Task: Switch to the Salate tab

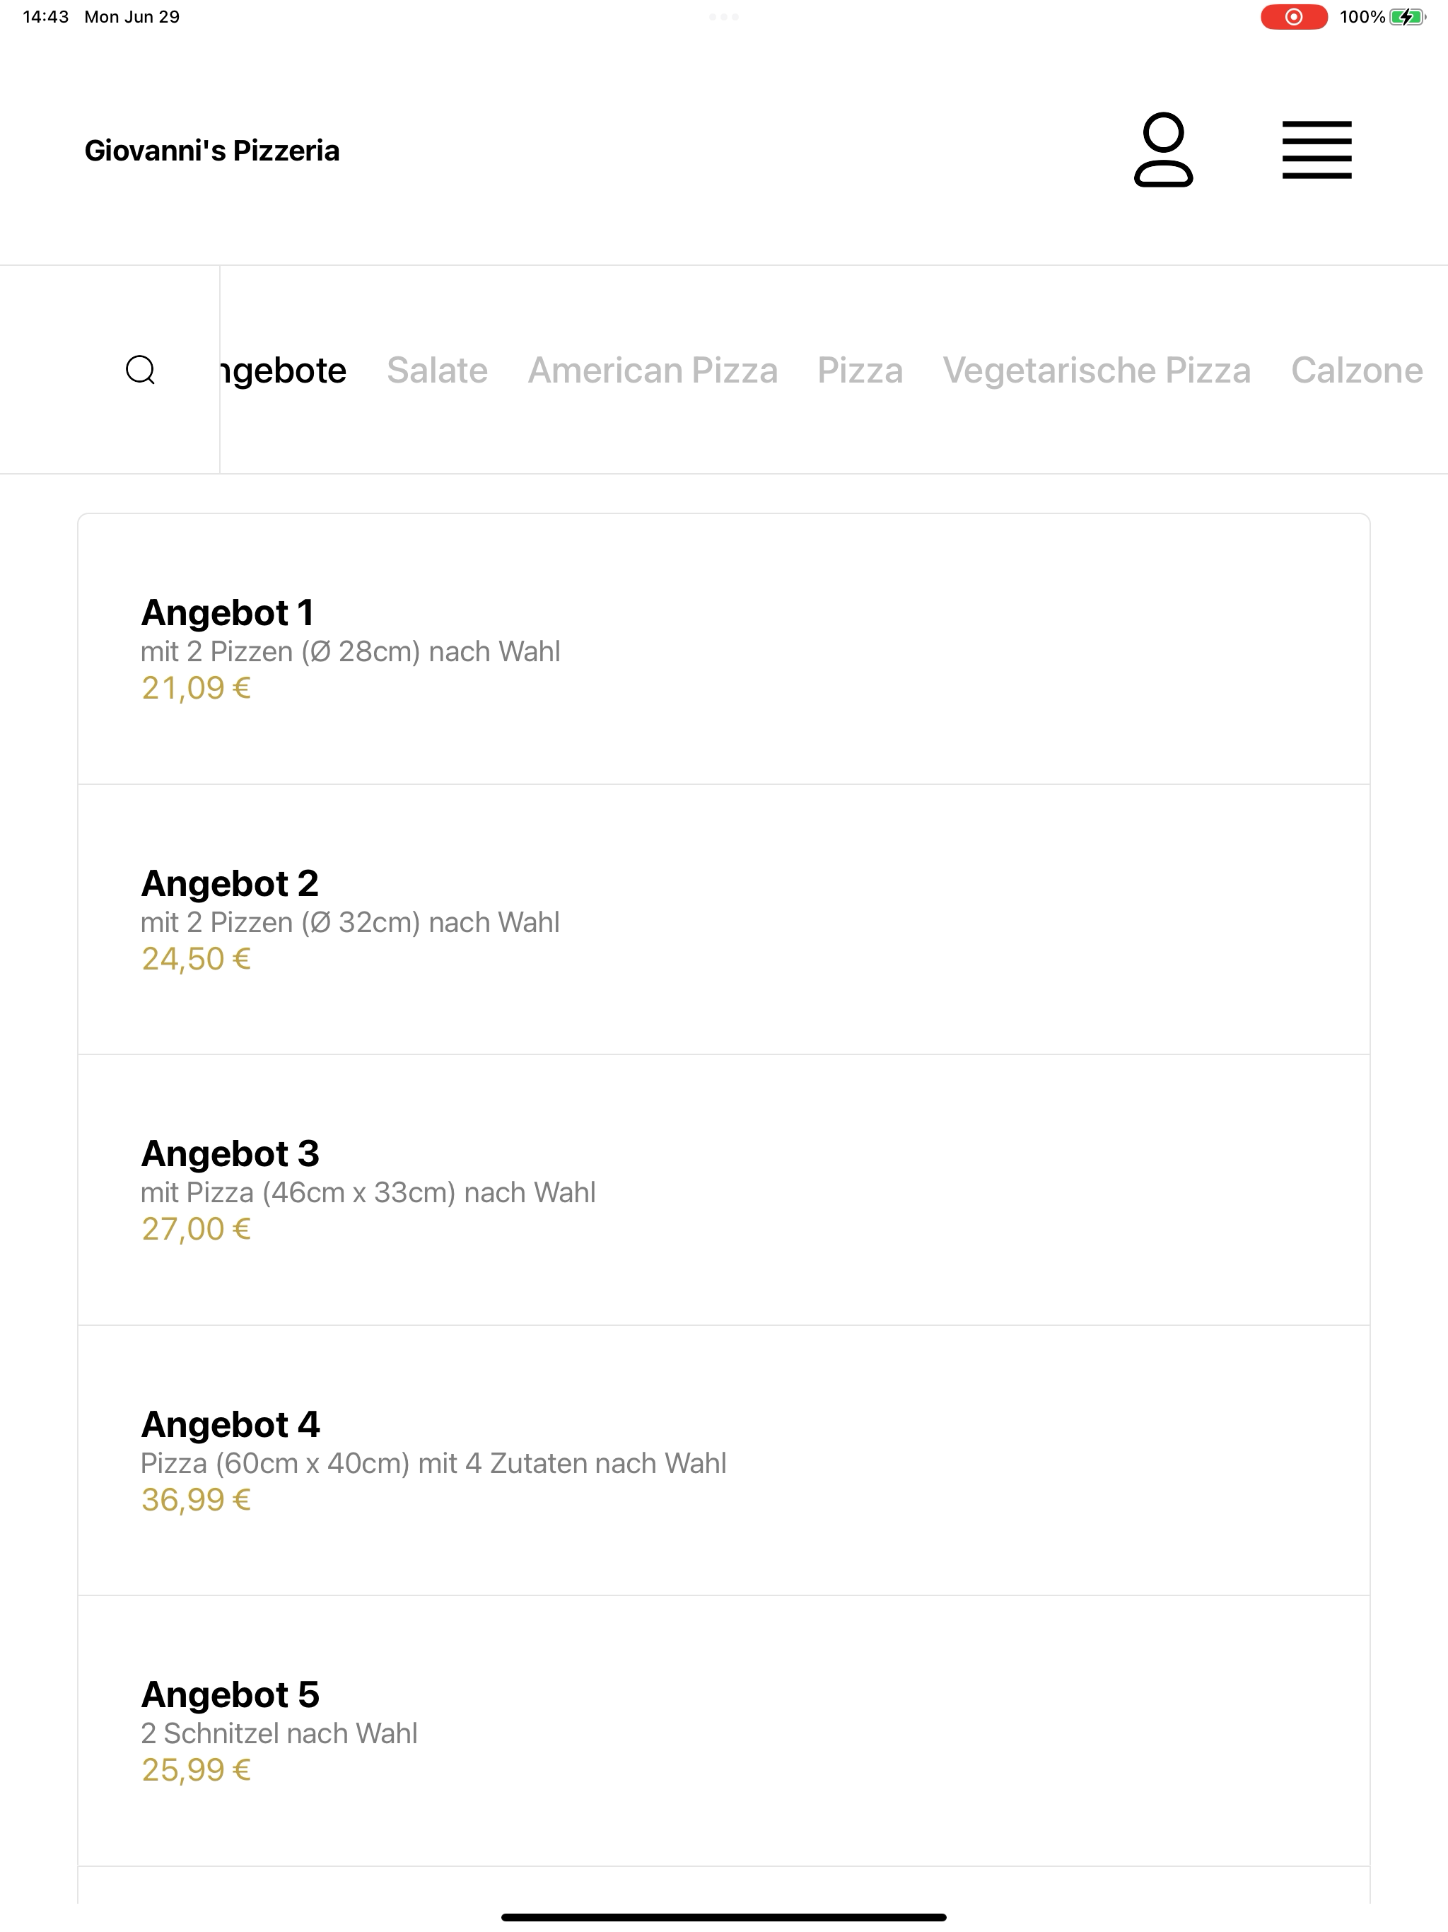Action: tap(438, 371)
